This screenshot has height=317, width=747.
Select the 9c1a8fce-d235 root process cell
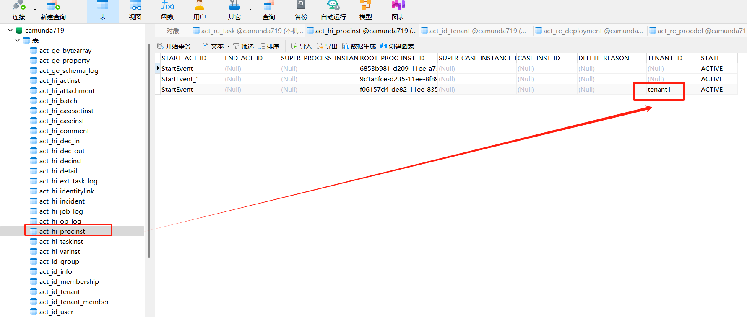click(398, 79)
